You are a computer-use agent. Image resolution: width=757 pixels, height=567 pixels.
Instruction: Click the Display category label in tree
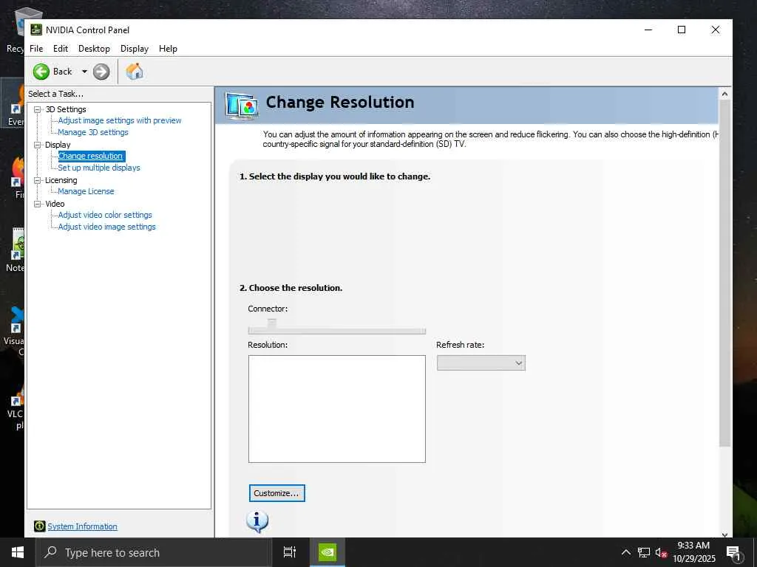pos(58,145)
